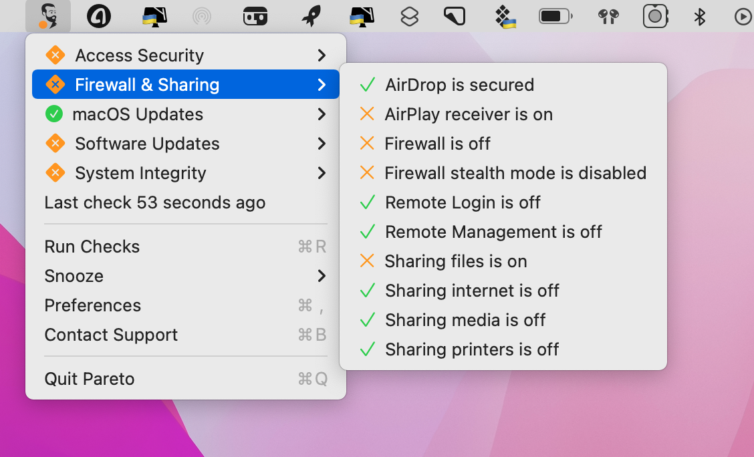
Task: Open the Software Updates menu entry
Action: 186,143
